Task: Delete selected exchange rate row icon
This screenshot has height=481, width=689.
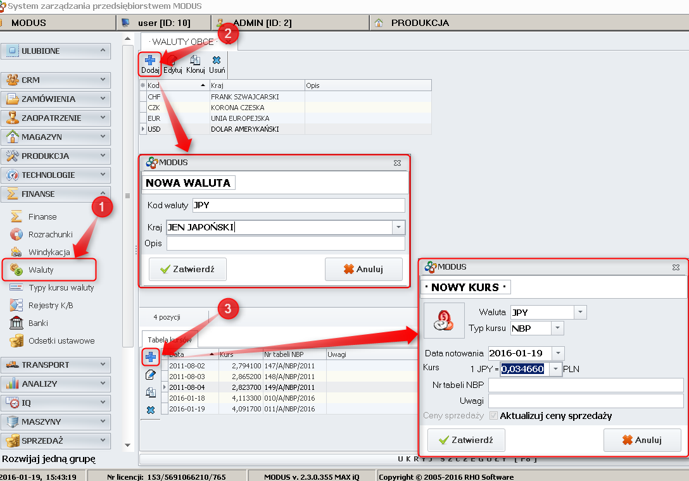Action: pyautogui.click(x=151, y=410)
